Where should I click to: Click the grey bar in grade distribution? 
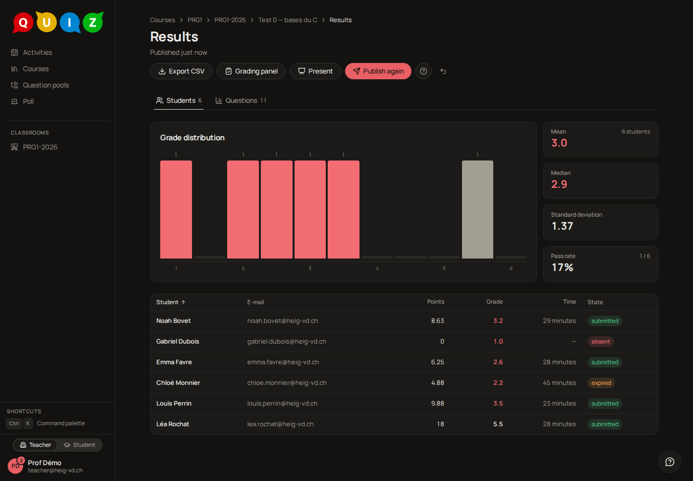pos(477,210)
